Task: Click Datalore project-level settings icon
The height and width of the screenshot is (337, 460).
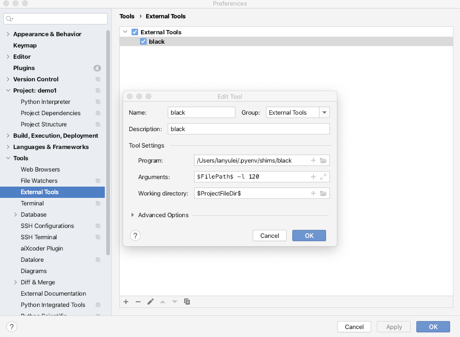Action: click(98, 260)
